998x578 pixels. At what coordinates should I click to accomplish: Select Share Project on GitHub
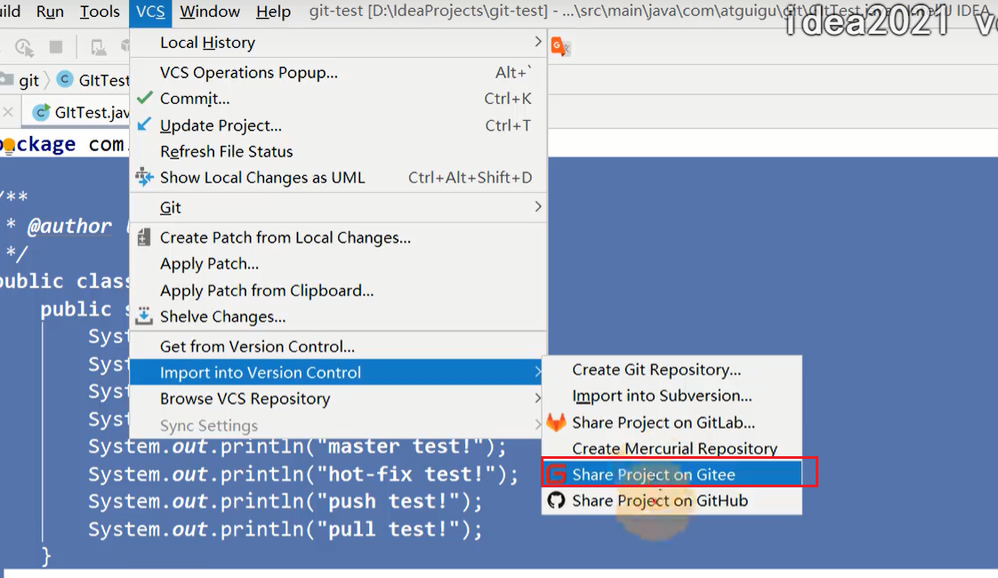(672, 501)
